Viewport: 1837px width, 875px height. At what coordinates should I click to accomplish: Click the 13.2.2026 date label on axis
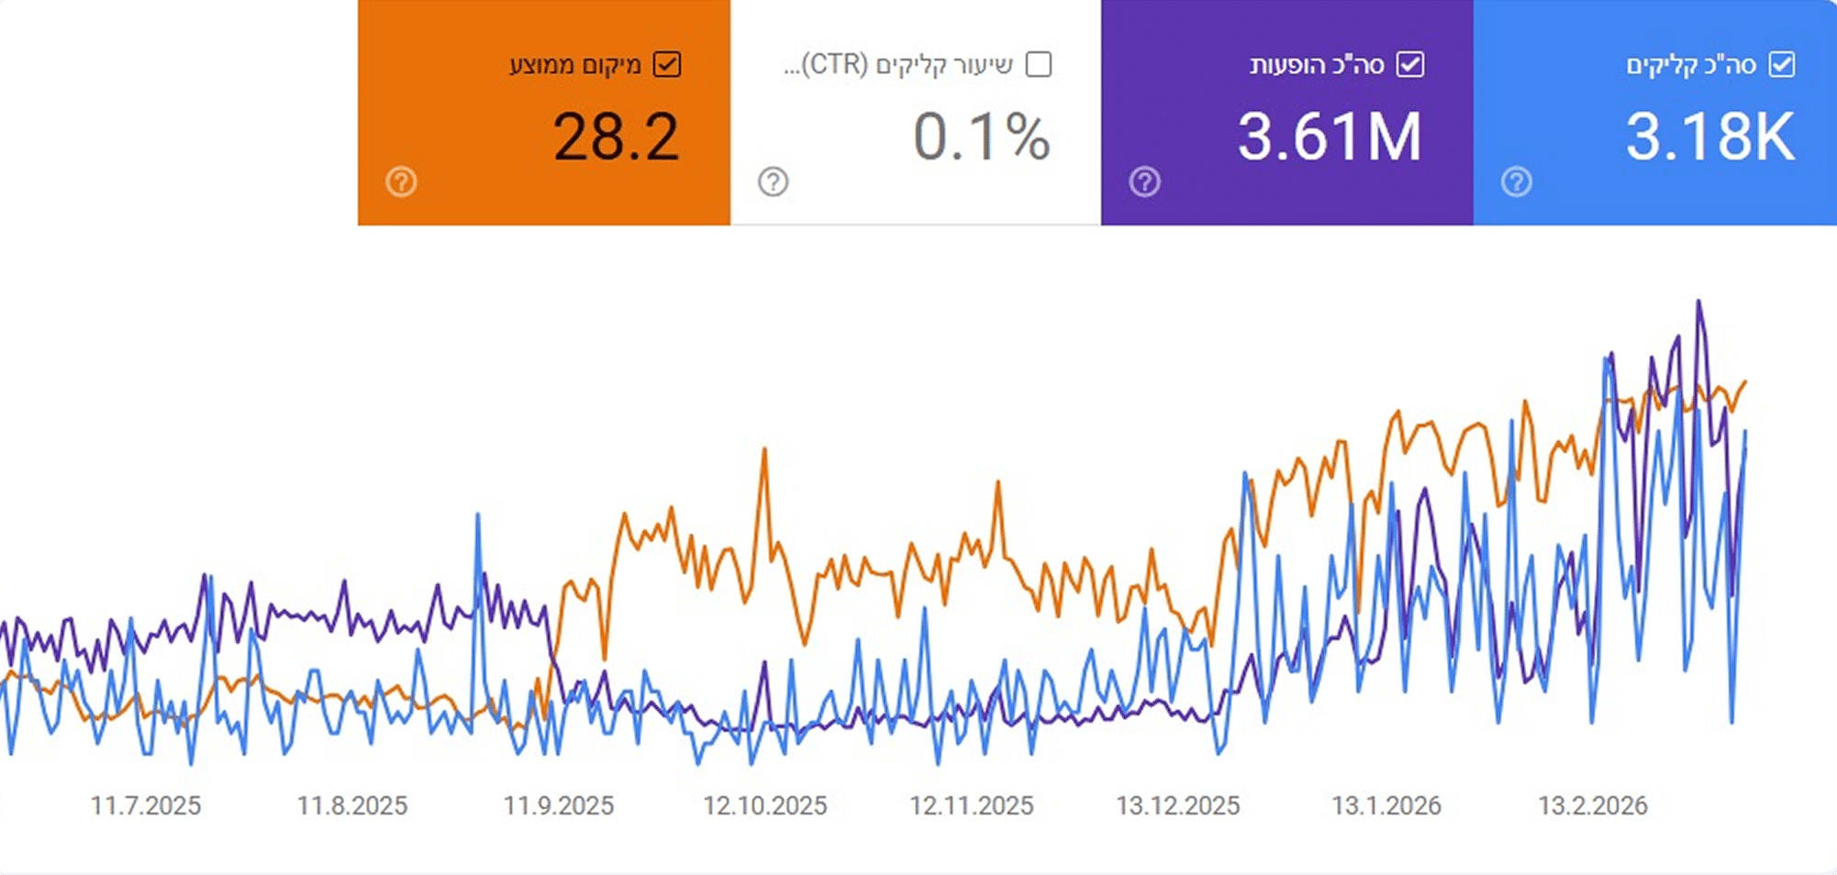pos(1593,805)
